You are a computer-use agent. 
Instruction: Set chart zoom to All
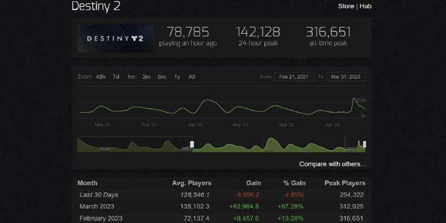pos(192,77)
